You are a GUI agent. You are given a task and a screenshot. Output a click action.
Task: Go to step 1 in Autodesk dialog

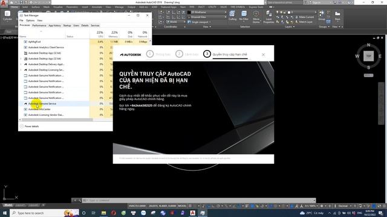pyautogui.click(x=149, y=54)
